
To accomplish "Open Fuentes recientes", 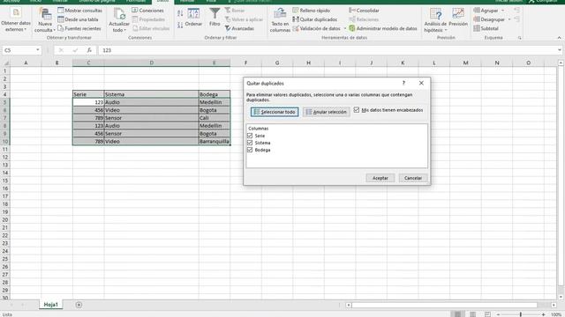I will [x=79, y=28].
